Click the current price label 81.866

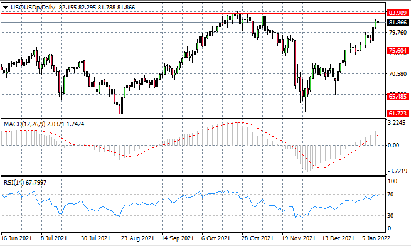[x=397, y=23]
